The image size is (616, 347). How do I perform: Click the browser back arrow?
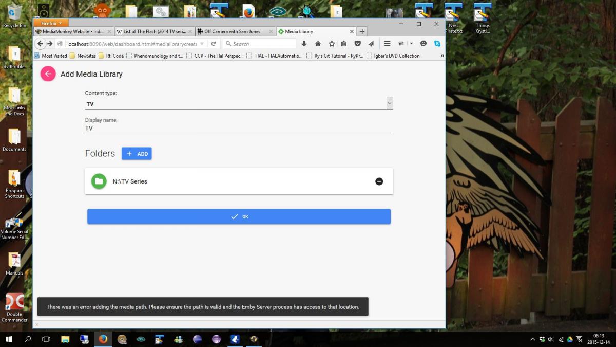41,44
